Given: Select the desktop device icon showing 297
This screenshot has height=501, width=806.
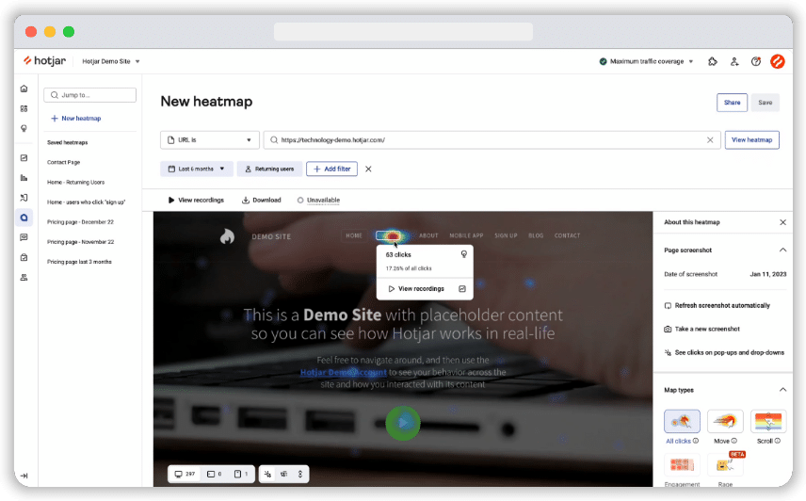Looking at the screenshot, I should (183, 474).
